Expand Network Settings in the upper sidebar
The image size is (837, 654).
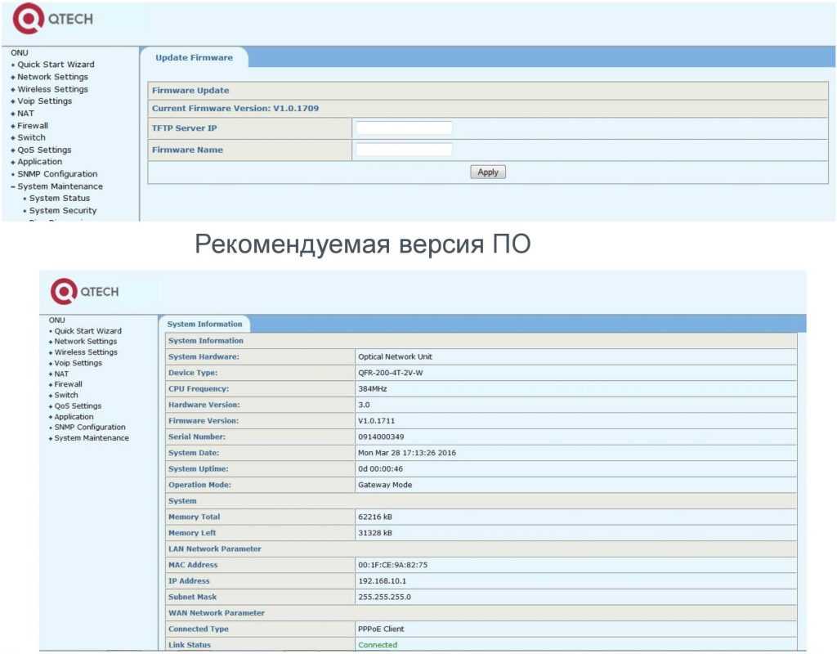coord(52,77)
